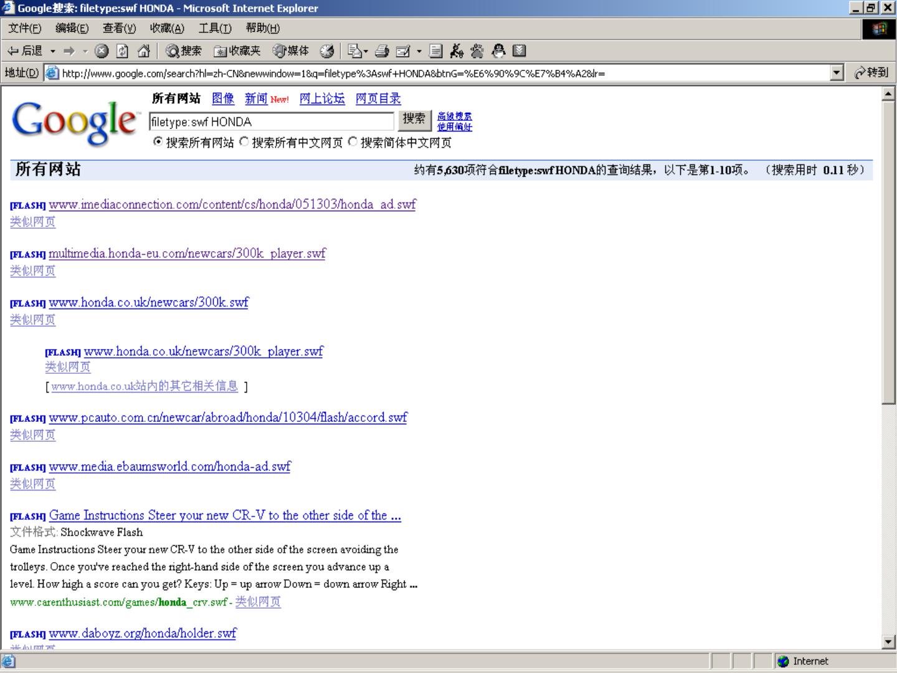897x673 pixels.
Task: Select the 搜索所有网站 radio option
Action: (x=158, y=141)
